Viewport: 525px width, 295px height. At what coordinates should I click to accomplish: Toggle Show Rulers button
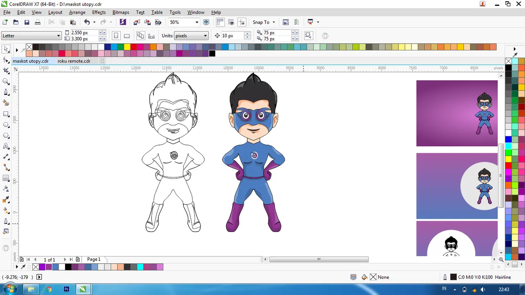220,22
